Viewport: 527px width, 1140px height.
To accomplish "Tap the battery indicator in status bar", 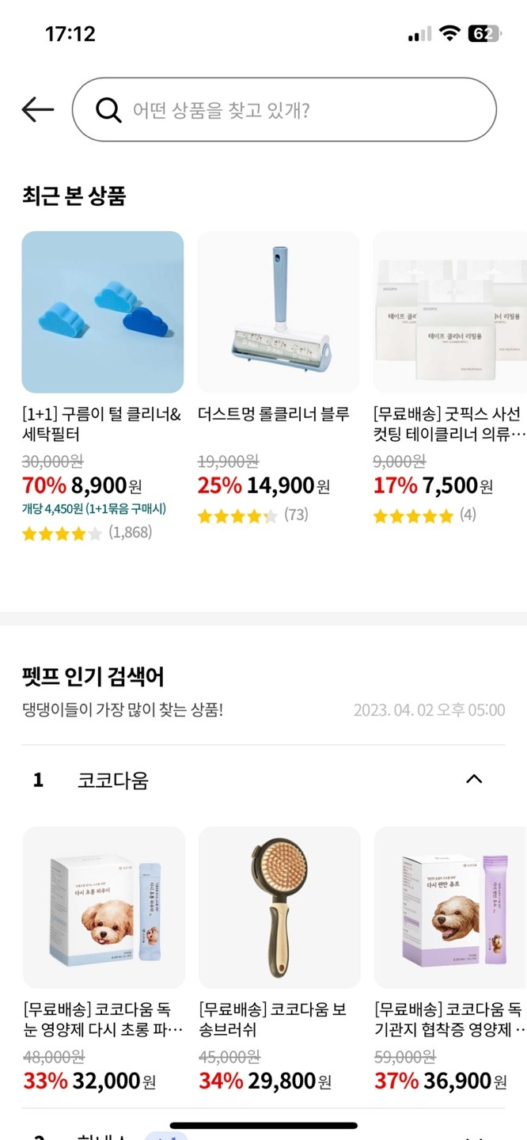I will pos(483,34).
